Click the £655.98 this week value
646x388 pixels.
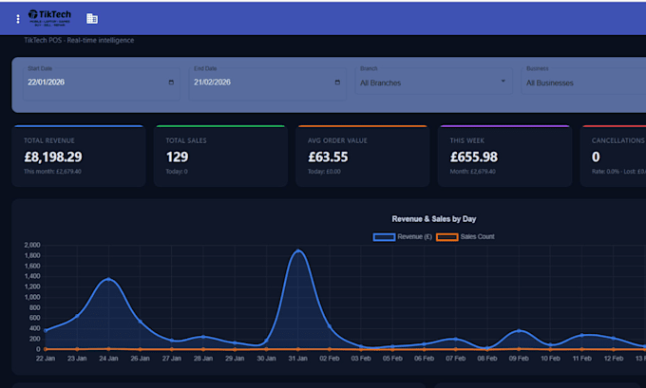474,157
